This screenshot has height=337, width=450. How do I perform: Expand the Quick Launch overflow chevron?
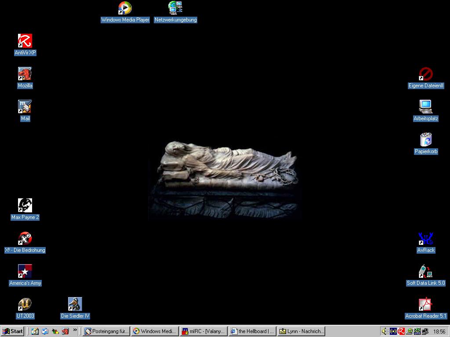75,330
